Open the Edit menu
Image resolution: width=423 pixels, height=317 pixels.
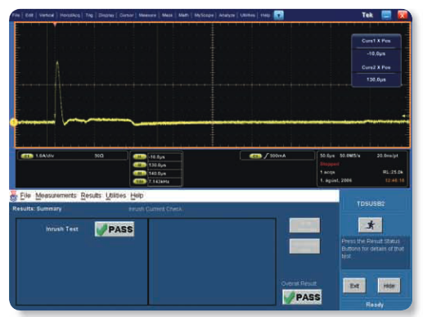29,16
